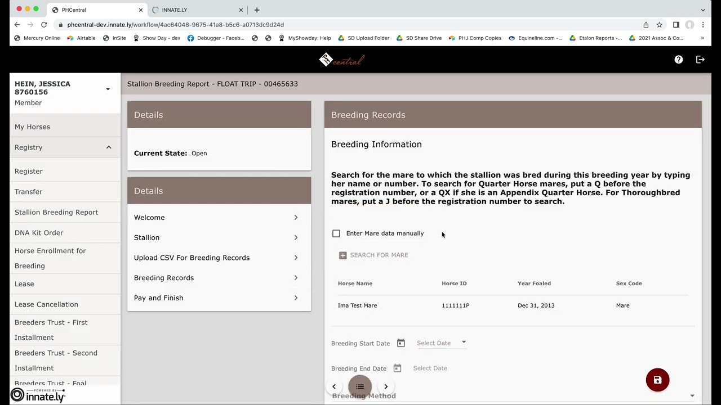Click the Search for Mare button

click(373, 255)
